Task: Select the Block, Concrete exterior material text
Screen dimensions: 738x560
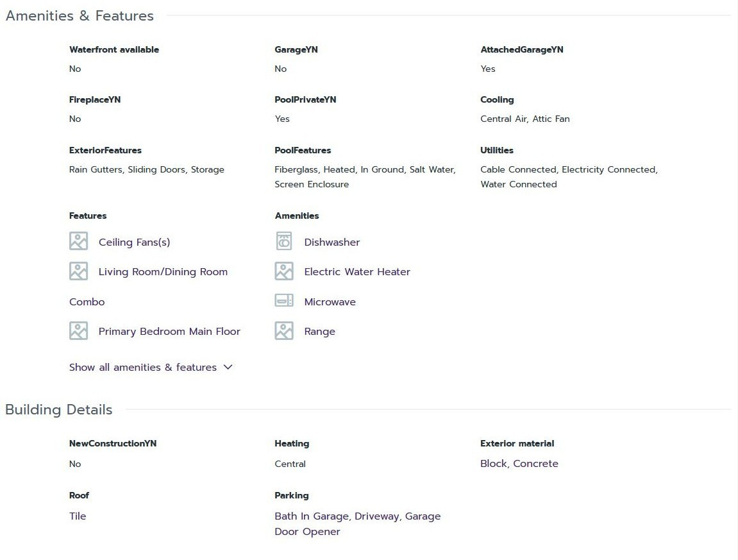Action: coord(519,464)
